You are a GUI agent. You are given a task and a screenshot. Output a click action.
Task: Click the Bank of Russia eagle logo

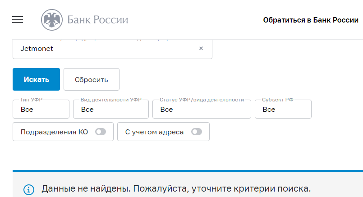tap(52, 20)
